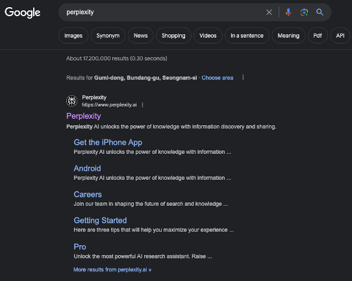Select the Pdf filter chip

pos(318,36)
